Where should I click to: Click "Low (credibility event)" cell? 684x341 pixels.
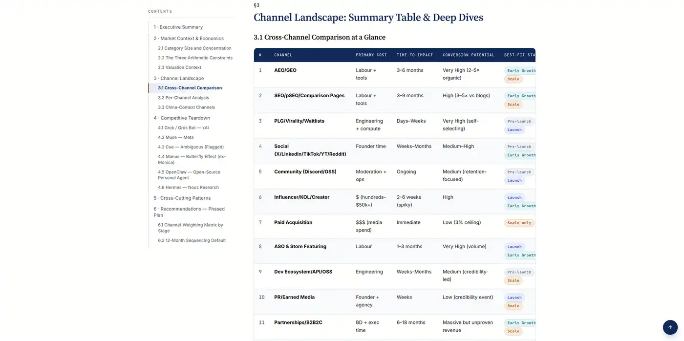[468, 297]
